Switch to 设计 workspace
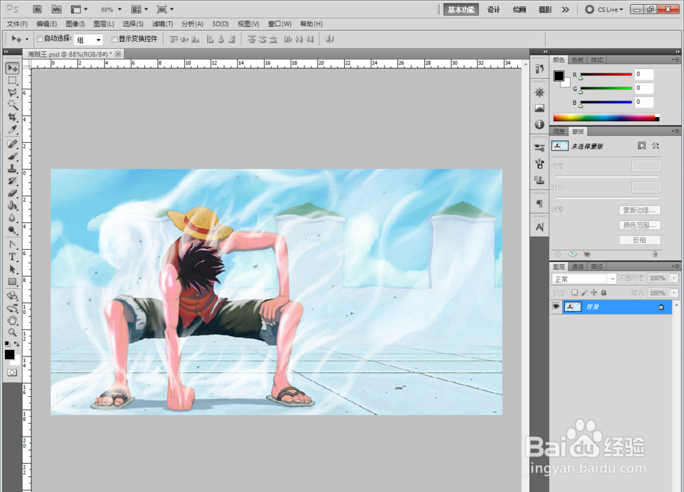The height and width of the screenshot is (492, 684). pyautogui.click(x=493, y=10)
